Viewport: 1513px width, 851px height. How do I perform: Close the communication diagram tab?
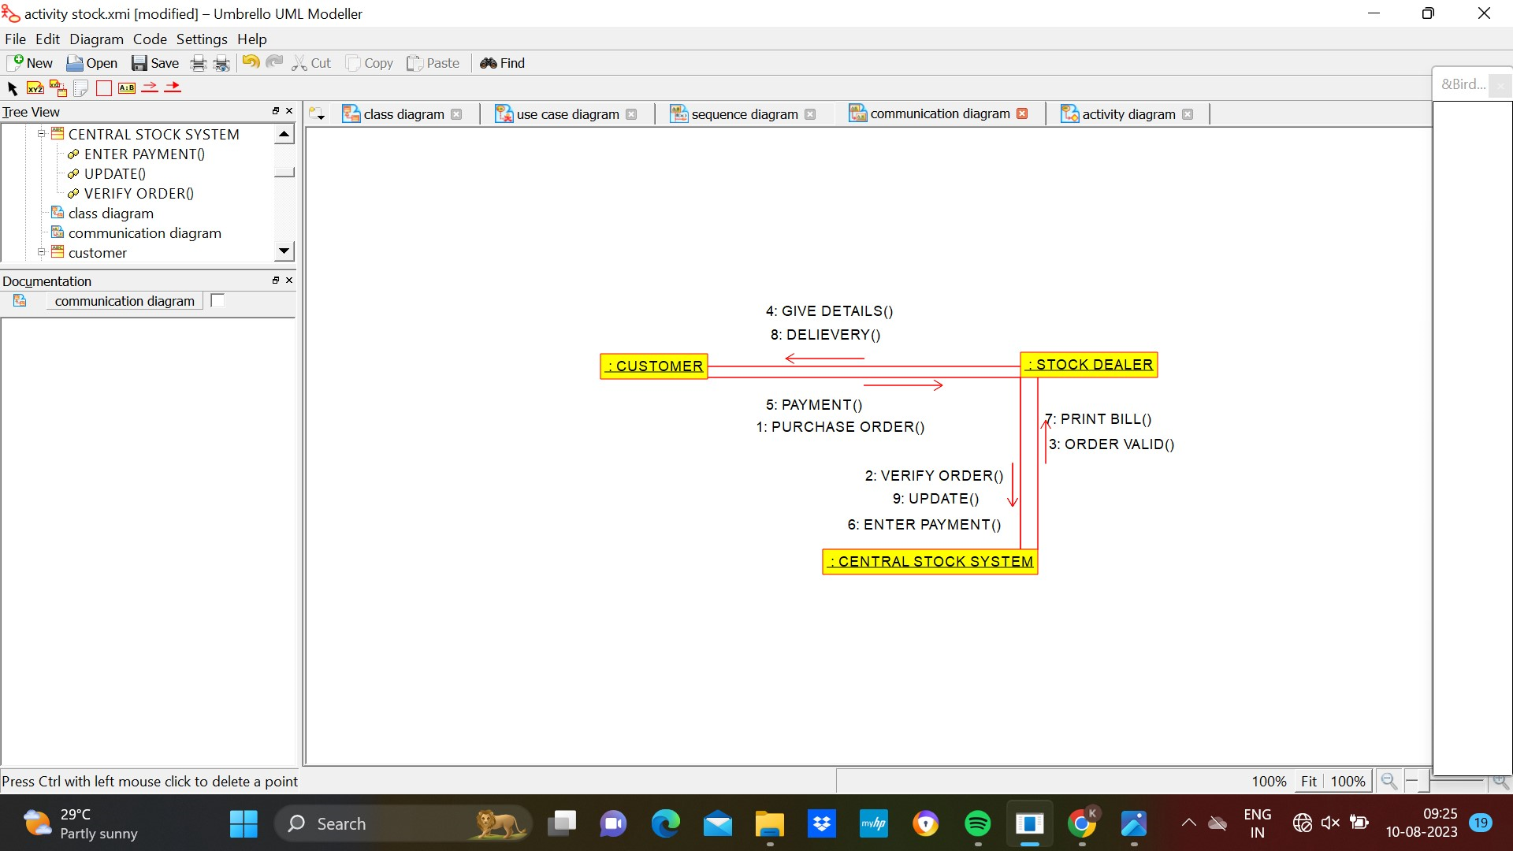click(1022, 113)
